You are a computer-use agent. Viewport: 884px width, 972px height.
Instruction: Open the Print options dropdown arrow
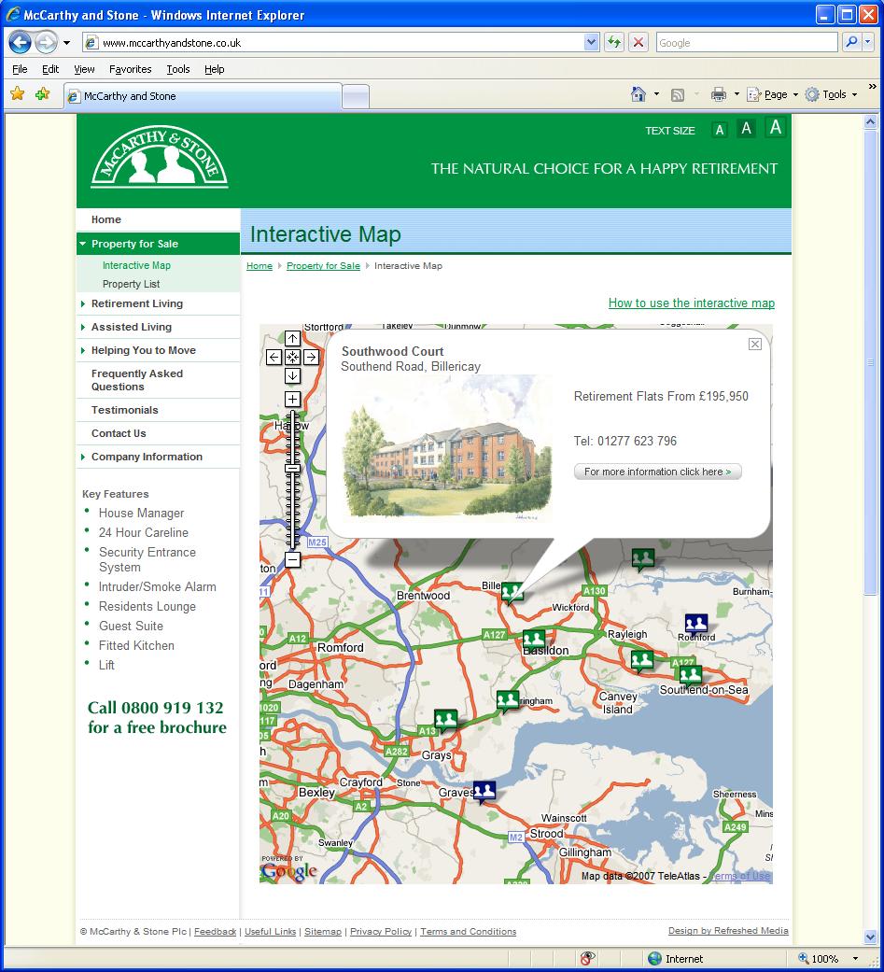[x=737, y=94]
